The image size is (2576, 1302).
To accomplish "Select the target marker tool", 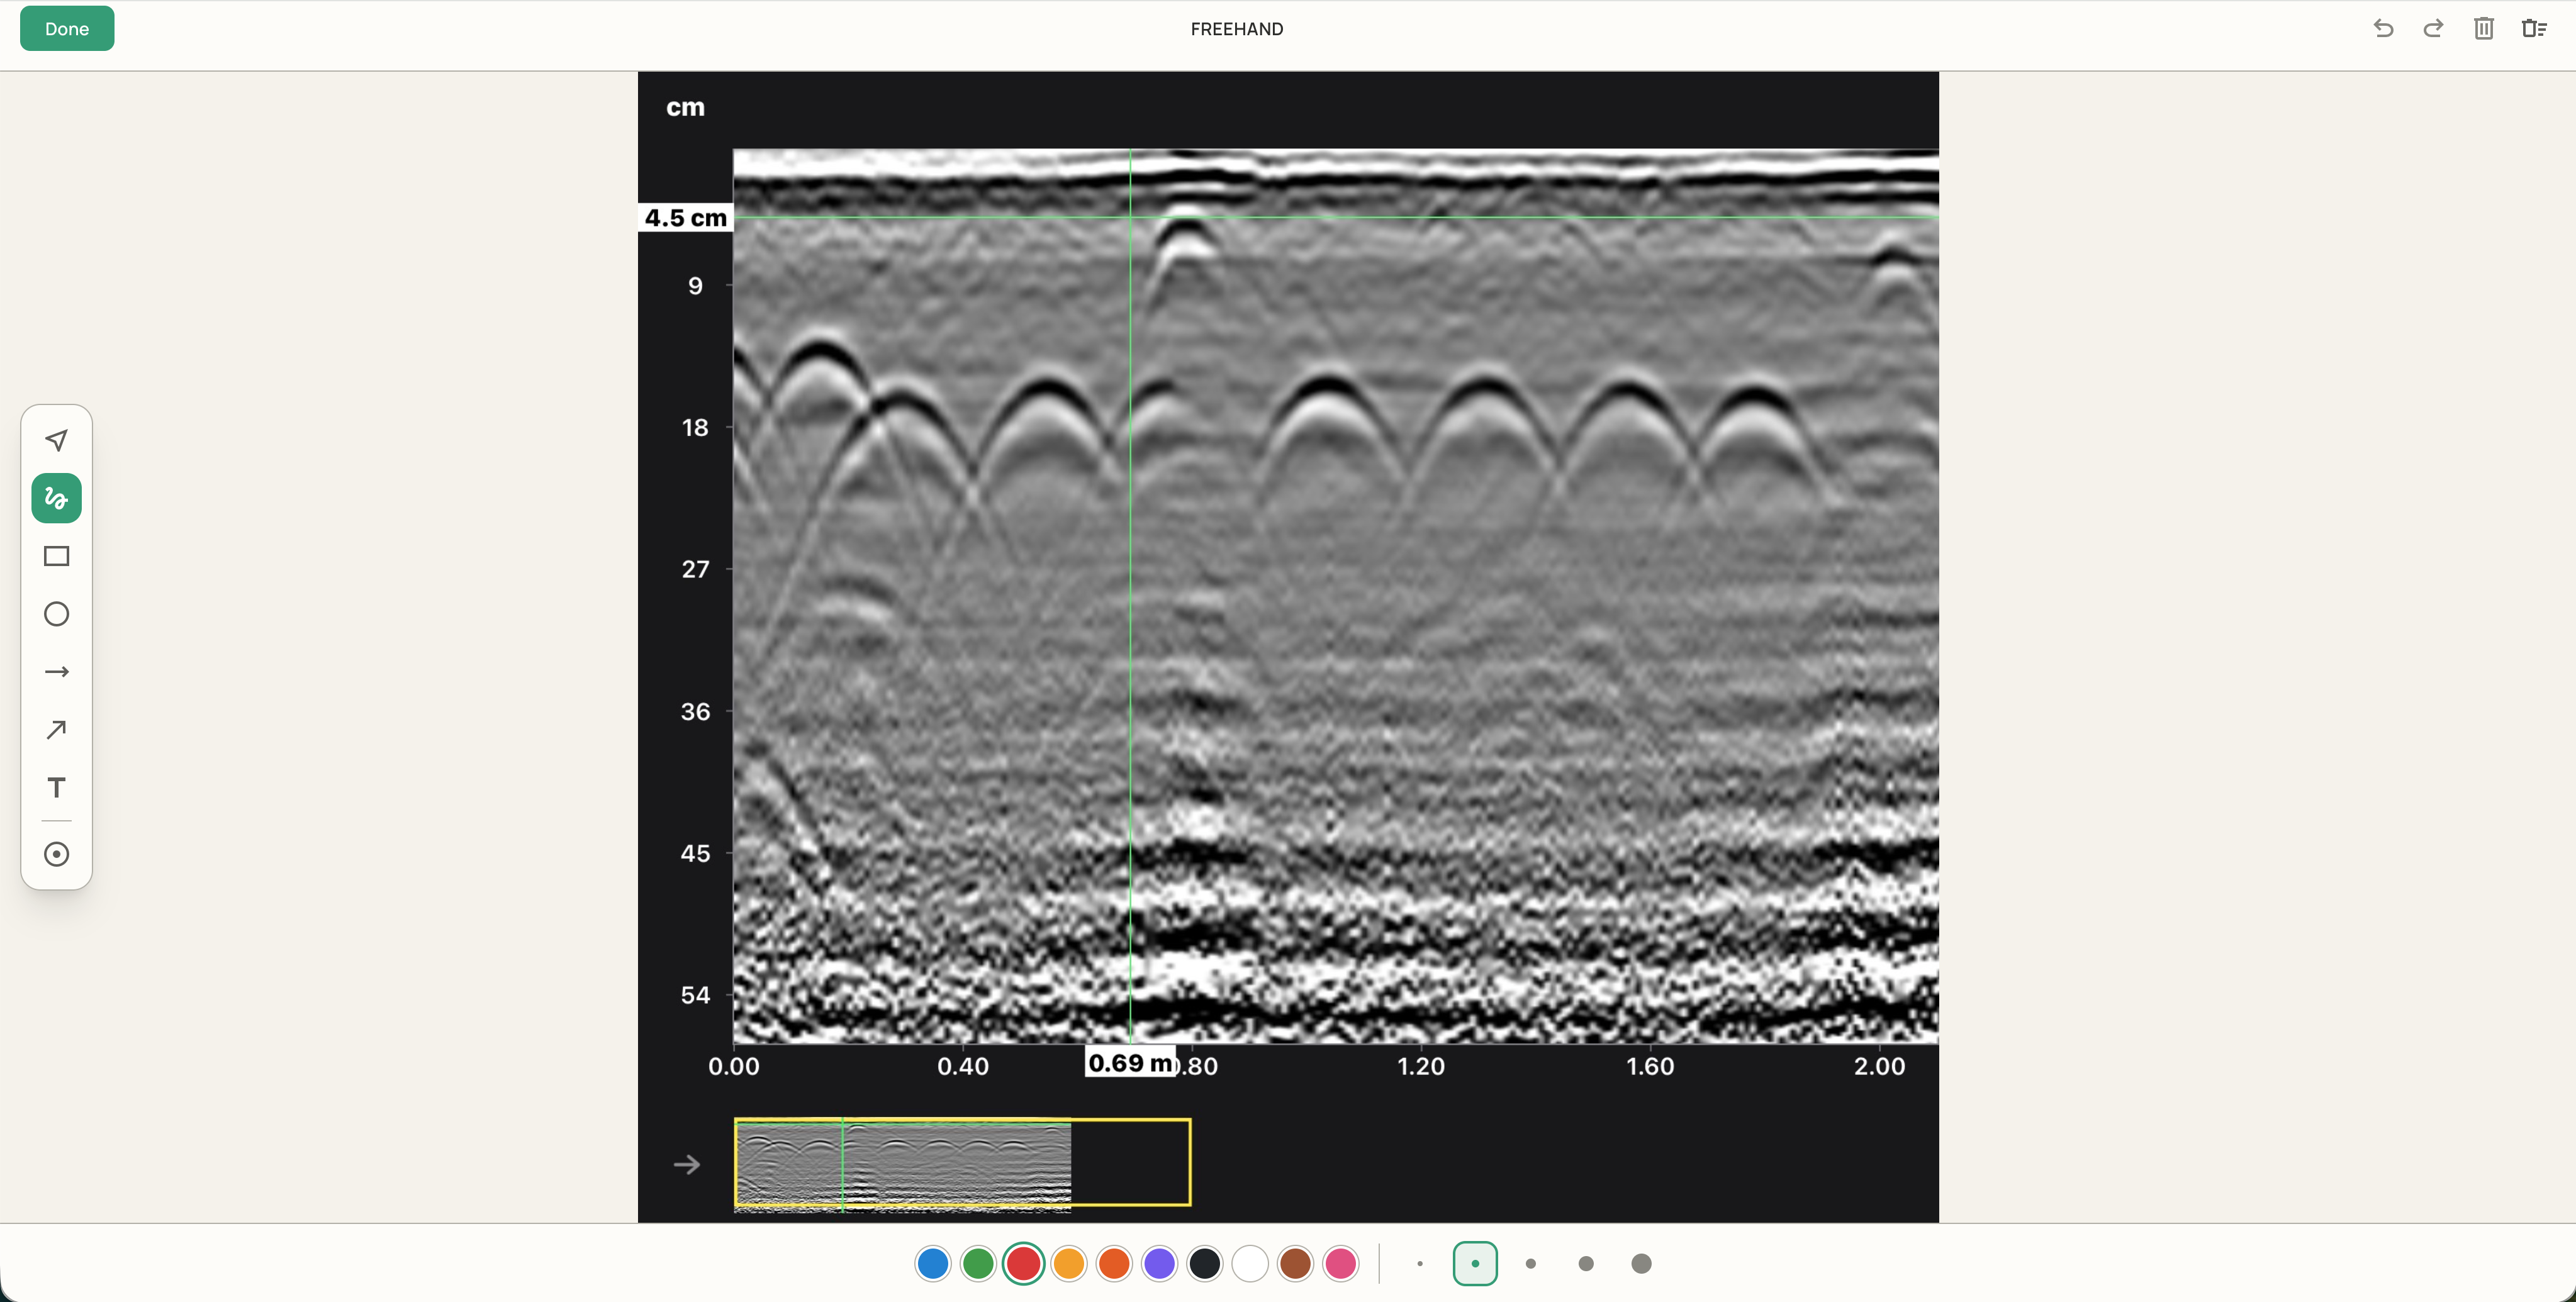I will coord(57,854).
